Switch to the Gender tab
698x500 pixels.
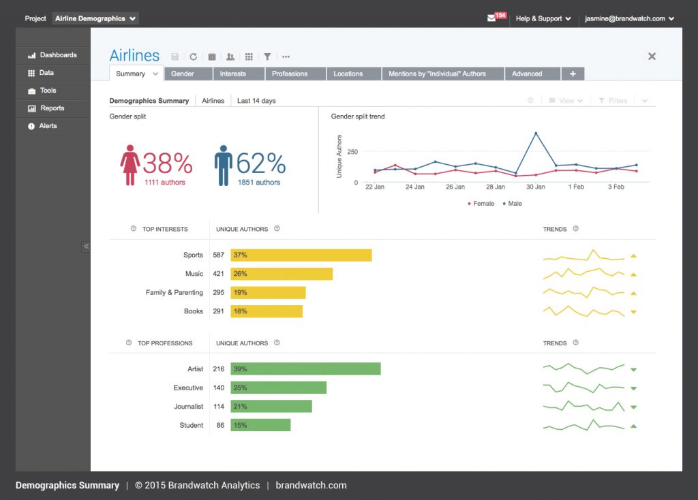point(183,74)
